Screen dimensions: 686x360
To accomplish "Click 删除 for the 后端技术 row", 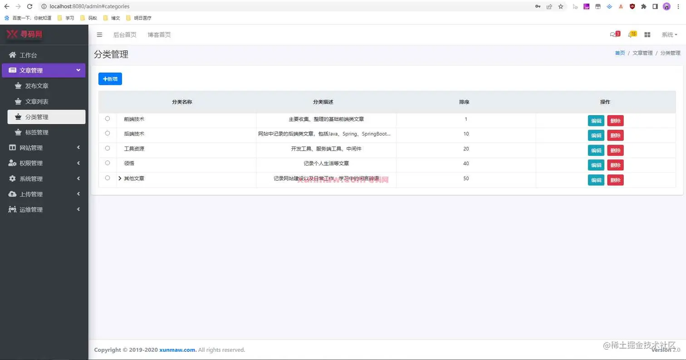I will [615, 135].
